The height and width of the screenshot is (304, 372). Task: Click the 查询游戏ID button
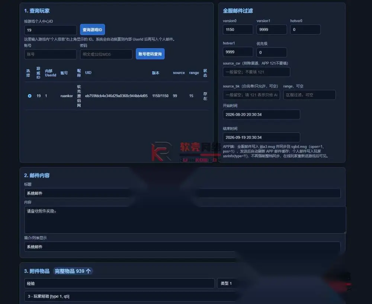pos(92,30)
